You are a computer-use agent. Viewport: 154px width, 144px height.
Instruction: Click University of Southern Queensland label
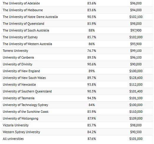click(27, 92)
